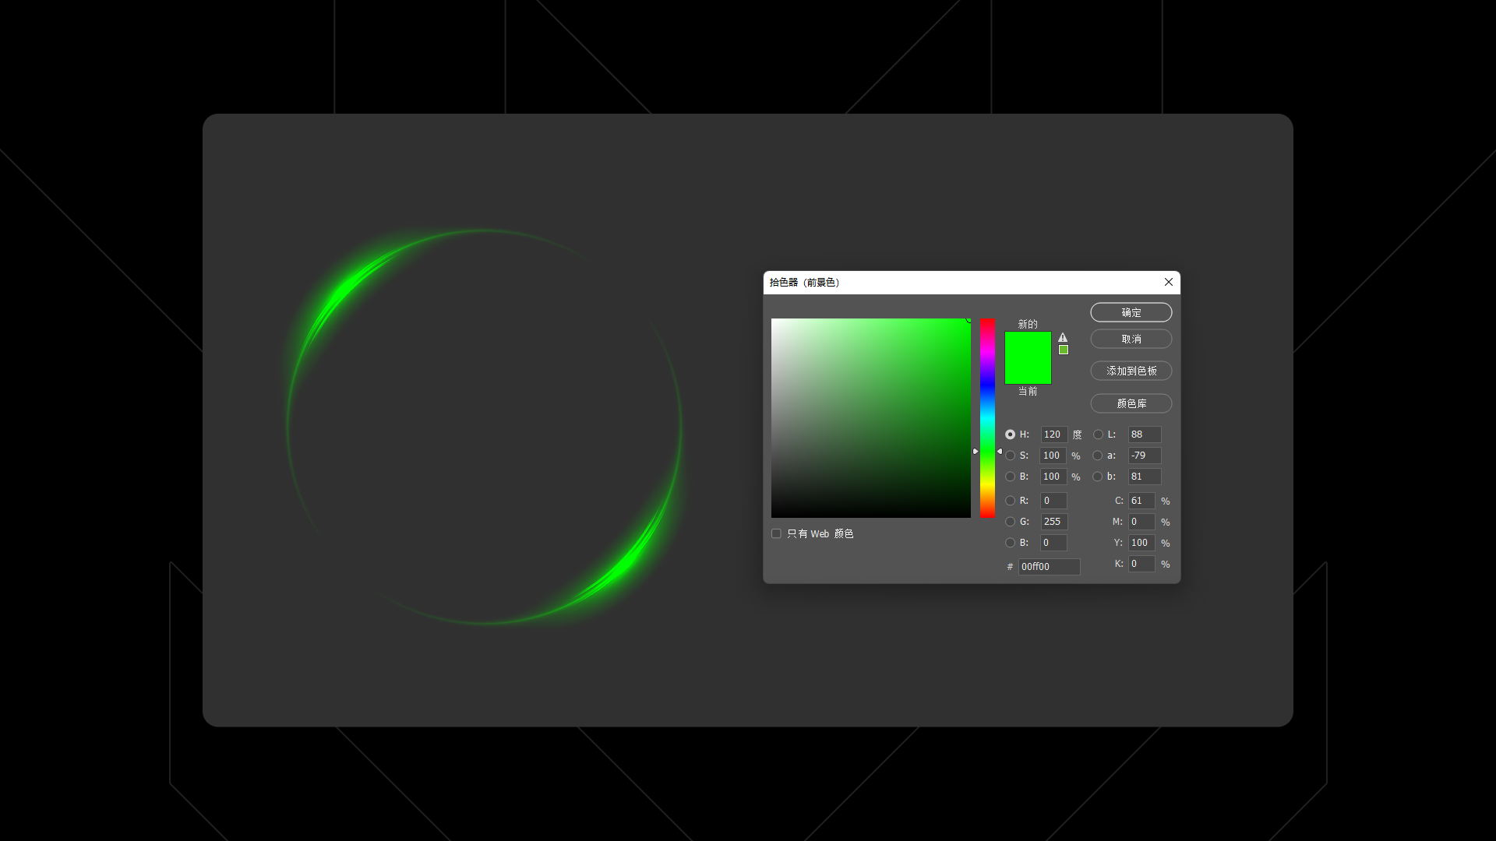Click the blue region of hue slider

tap(987, 384)
